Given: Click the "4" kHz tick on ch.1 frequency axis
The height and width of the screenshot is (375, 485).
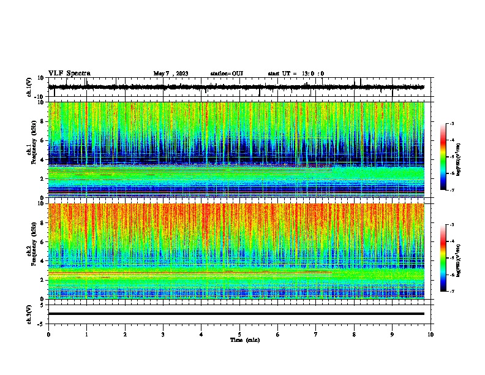Looking at the screenshot, I should pyautogui.click(x=43, y=160).
